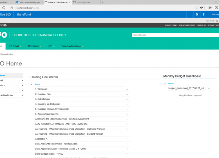Viewport: 219px width, 158px height.
Task: Click the SharePoint title link
Action: tap(24, 14)
